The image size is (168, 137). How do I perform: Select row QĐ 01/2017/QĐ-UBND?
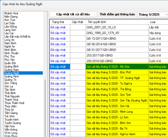point(109,50)
